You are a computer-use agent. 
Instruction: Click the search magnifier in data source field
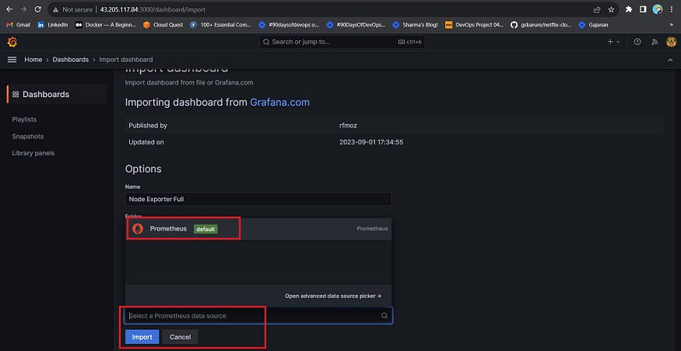pyautogui.click(x=384, y=315)
